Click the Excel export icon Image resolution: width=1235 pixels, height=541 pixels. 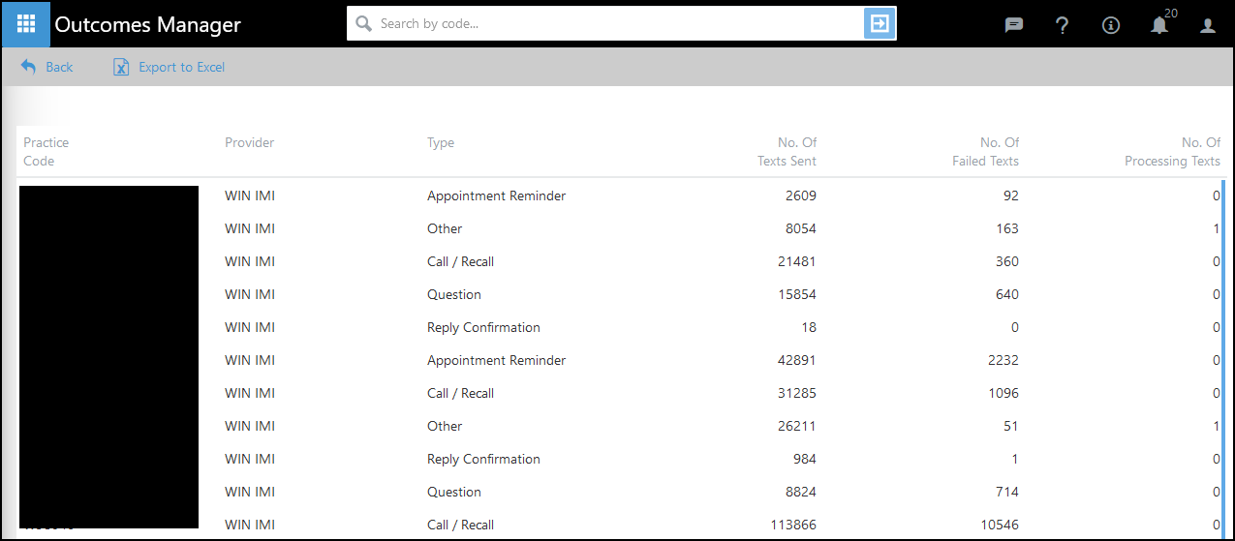[121, 67]
